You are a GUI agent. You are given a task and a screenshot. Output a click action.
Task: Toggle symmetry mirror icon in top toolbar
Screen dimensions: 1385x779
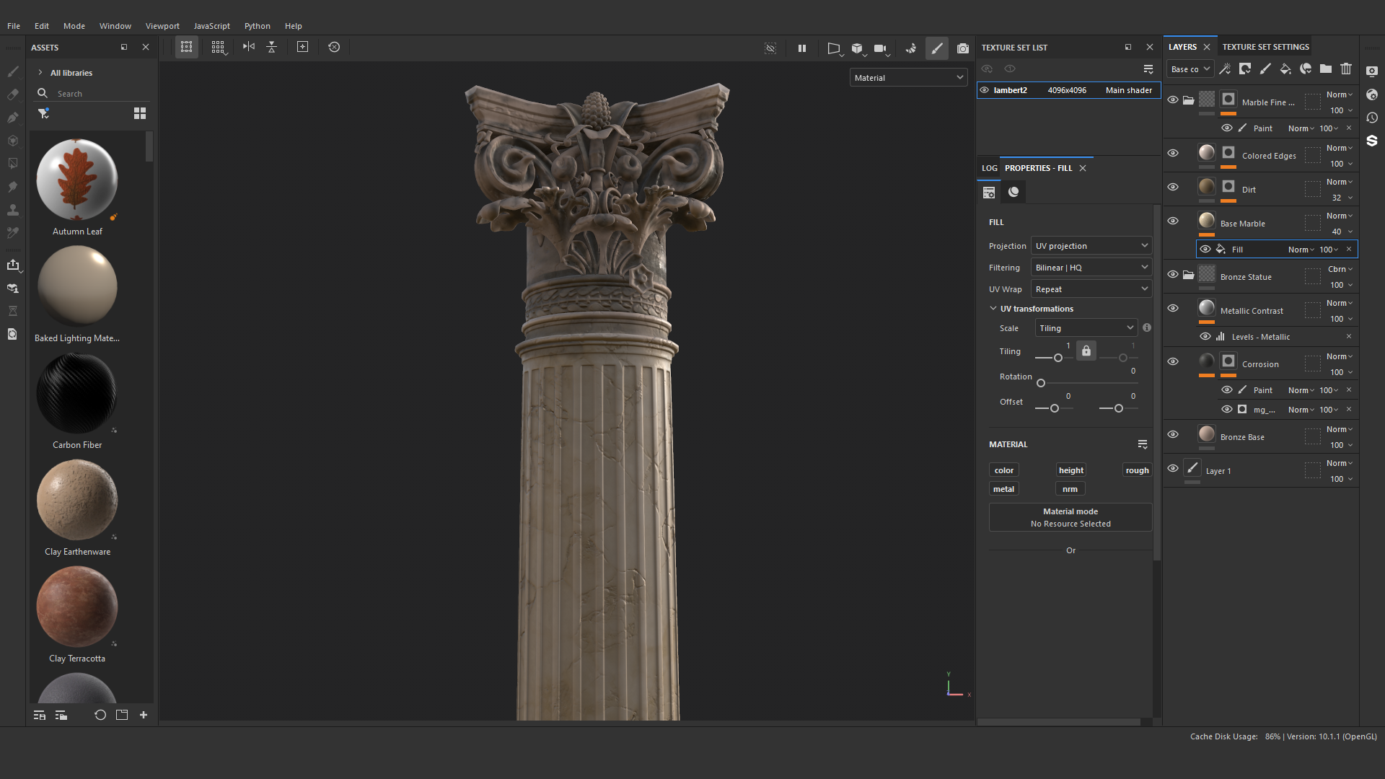(249, 47)
